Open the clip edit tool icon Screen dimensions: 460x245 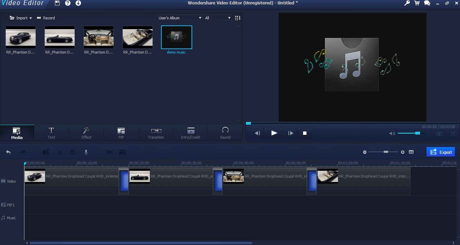[46, 152]
